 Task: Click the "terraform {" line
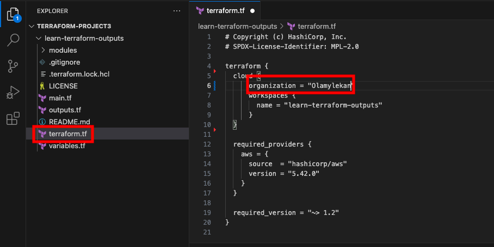(x=246, y=66)
